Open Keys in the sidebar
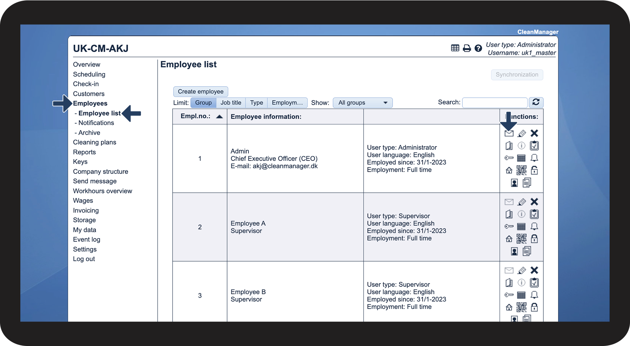Image resolution: width=630 pixels, height=346 pixels. (x=80, y=162)
